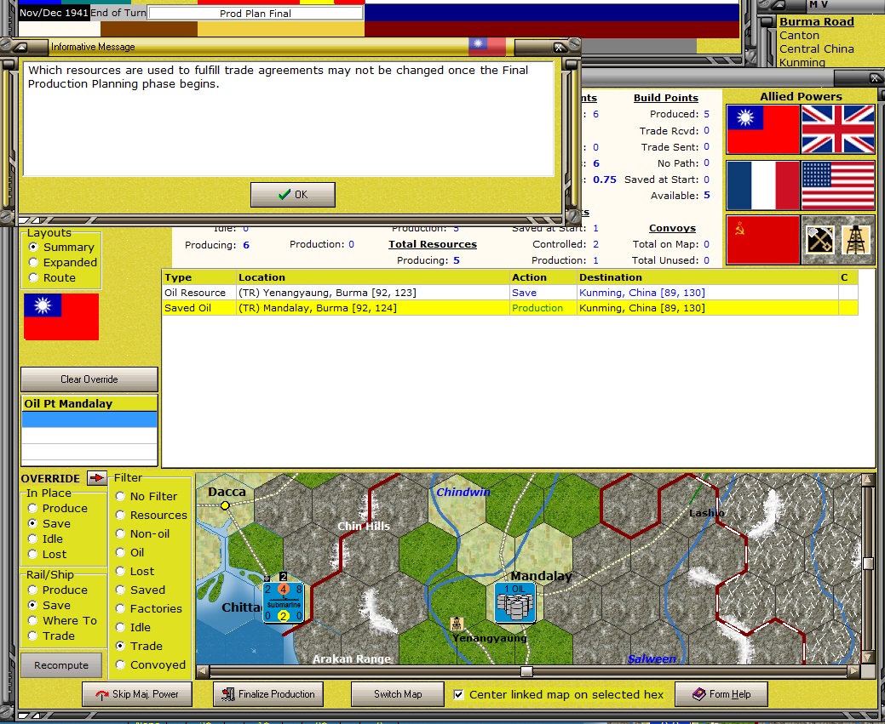Sort by the Action column header

(x=543, y=277)
